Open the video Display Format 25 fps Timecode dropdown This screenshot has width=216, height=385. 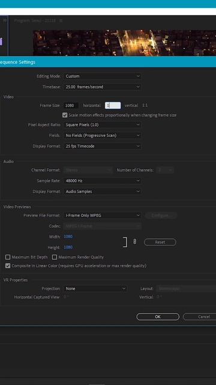tap(102, 146)
